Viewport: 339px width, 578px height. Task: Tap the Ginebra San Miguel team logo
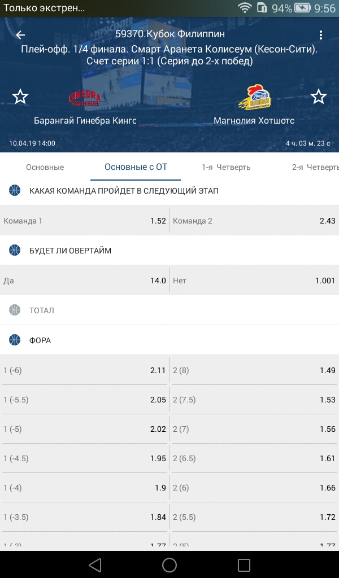(85, 99)
